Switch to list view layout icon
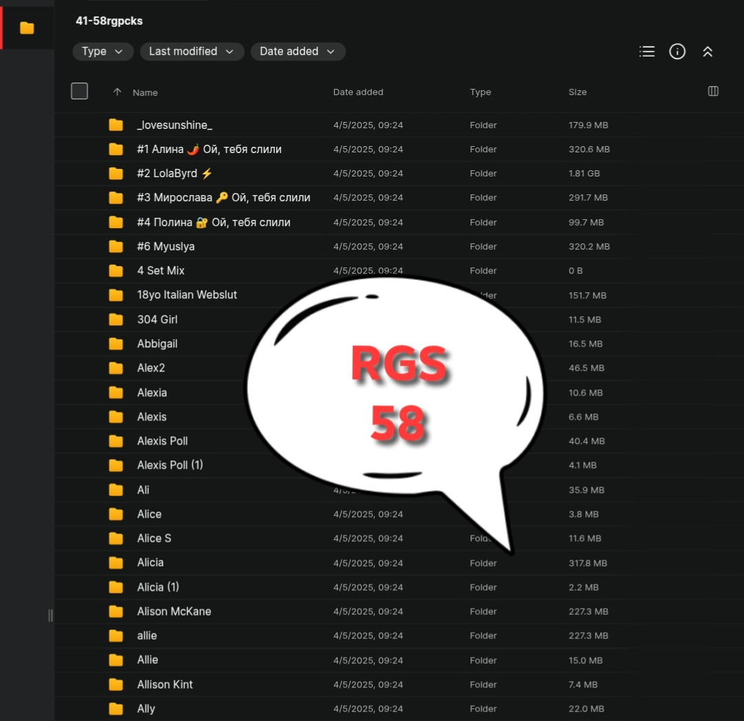Screen dimensions: 744x721 click(647, 52)
